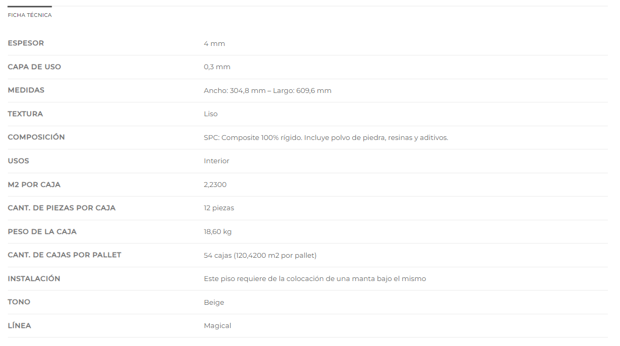Select the 54 cajas per pallet value
Screen dimensions: 620x346
(260, 256)
